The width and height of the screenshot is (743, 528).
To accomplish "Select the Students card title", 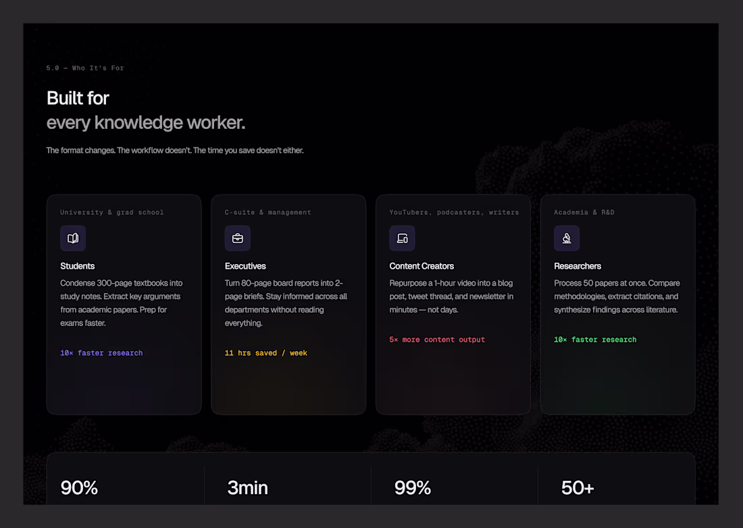I will pyautogui.click(x=77, y=266).
